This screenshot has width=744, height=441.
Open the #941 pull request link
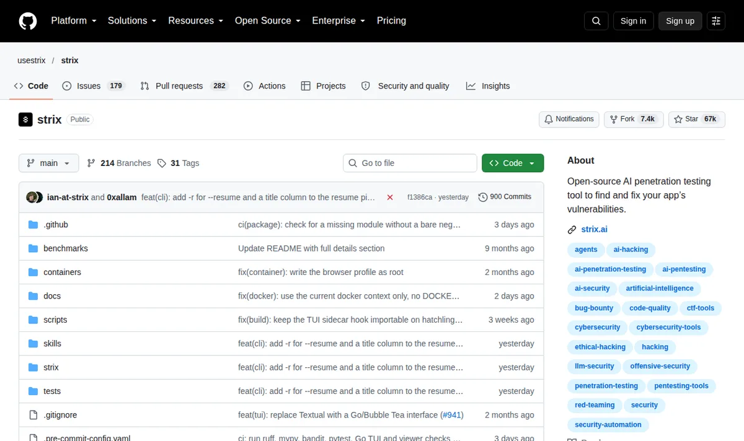(x=452, y=415)
